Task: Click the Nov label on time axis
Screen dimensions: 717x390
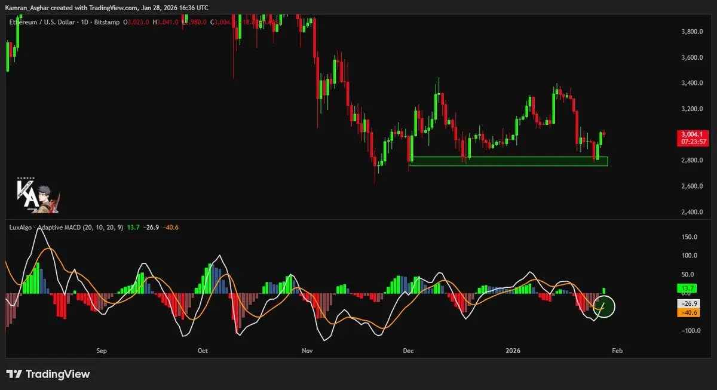Action: (x=307, y=351)
